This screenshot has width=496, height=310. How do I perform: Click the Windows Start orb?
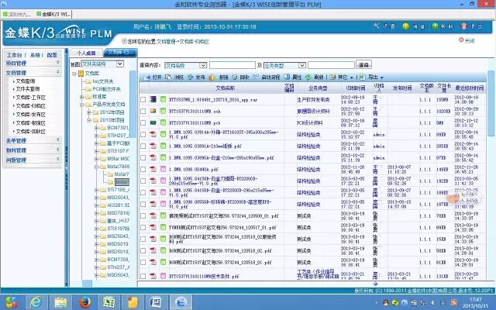coord(12,302)
